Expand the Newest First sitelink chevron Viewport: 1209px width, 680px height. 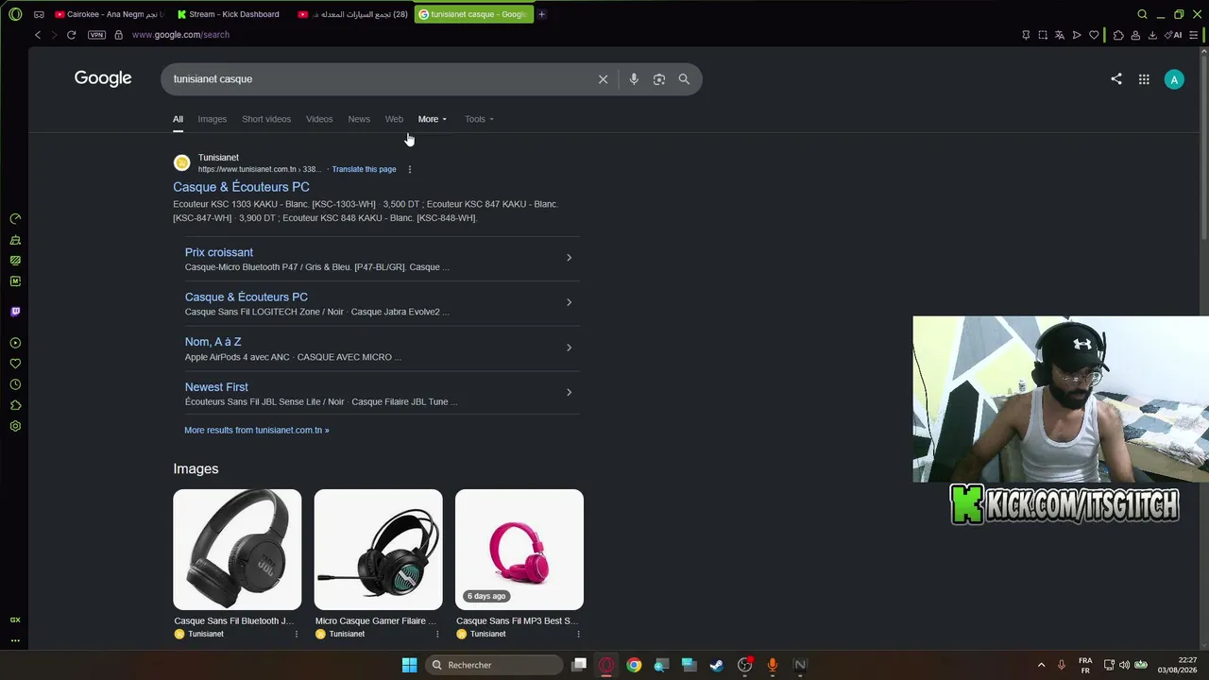569,393
